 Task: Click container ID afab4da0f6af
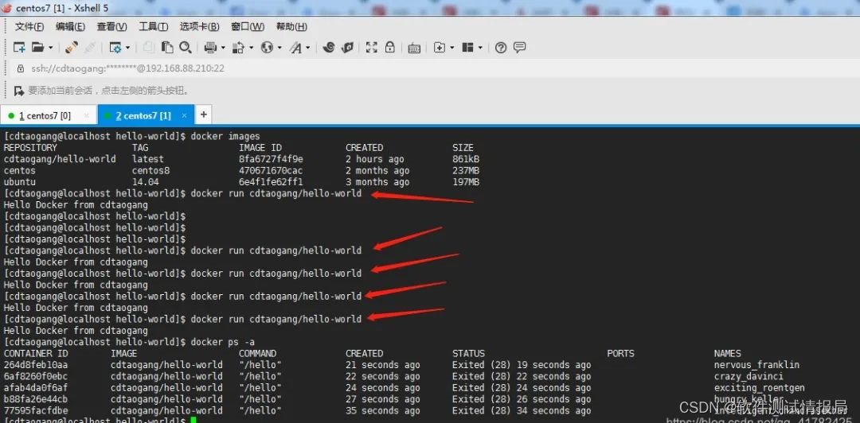36,388
